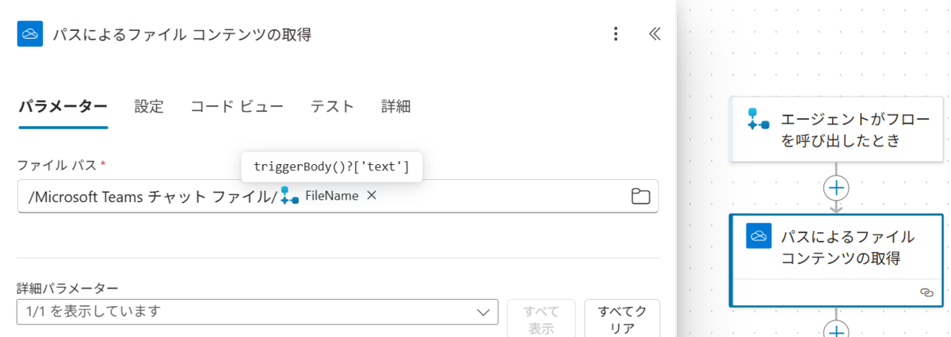Open the 詳細 tab
The image size is (951, 337).
(x=395, y=107)
